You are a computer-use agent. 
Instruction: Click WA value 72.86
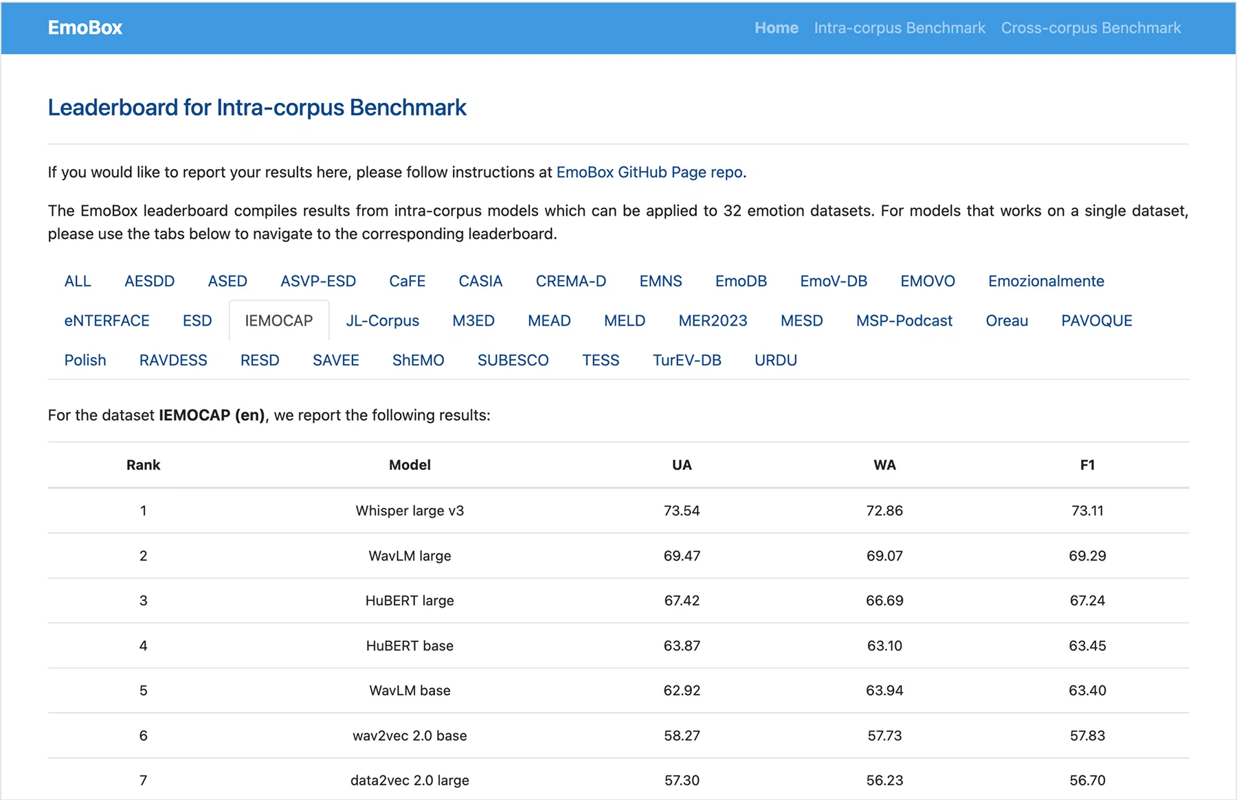[884, 511]
